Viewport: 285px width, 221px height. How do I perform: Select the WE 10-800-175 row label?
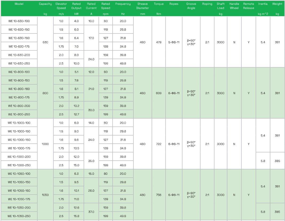(19, 97)
